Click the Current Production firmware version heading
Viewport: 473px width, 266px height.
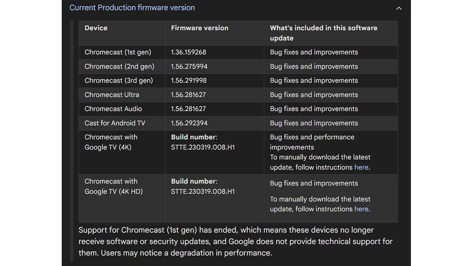tap(132, 7)
